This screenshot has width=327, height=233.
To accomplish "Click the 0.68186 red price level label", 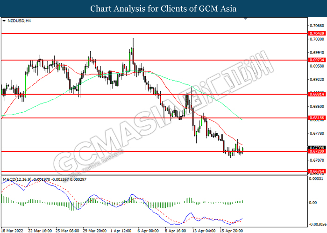I will coord(317,118).
